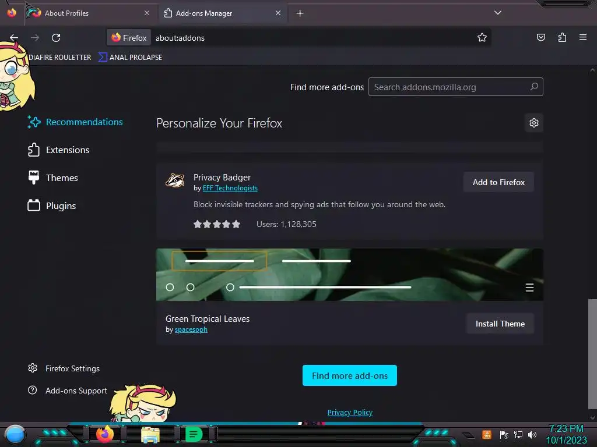Open the spacesoph author link
The height and width of the screenshot is (447, 597).
tap(191, 329)
